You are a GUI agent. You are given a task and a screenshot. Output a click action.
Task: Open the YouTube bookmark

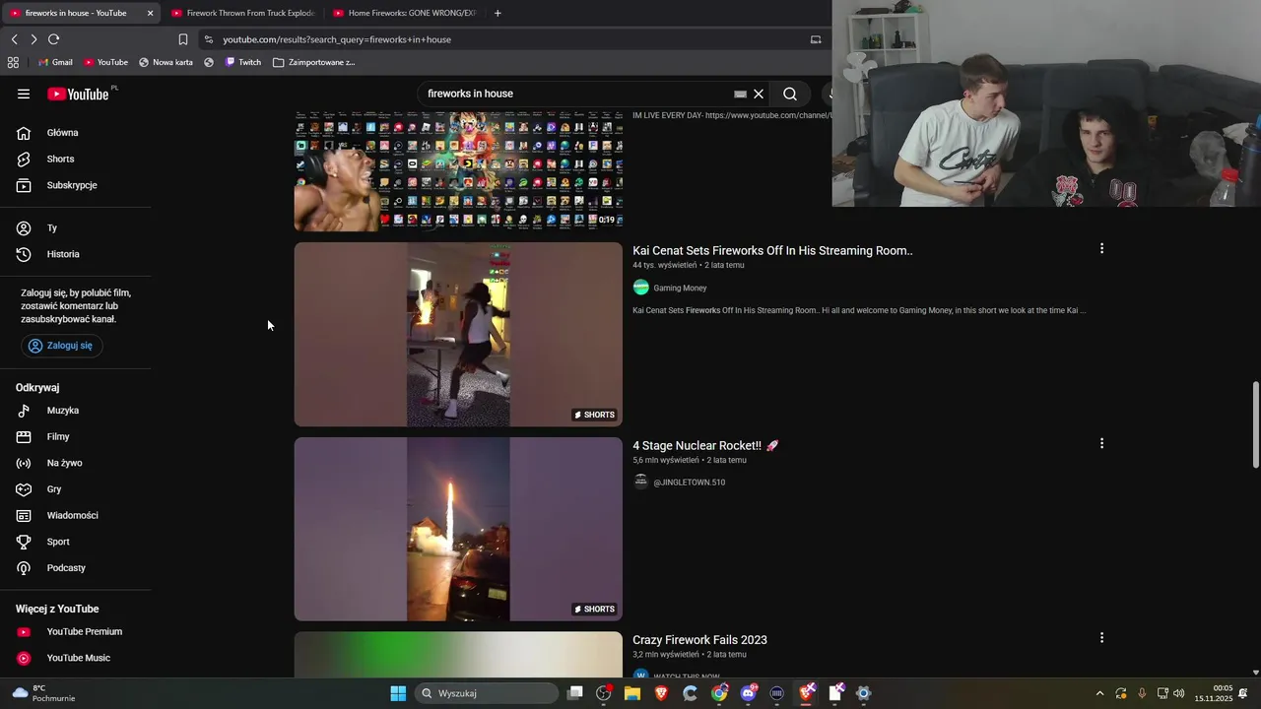point(105,62)
